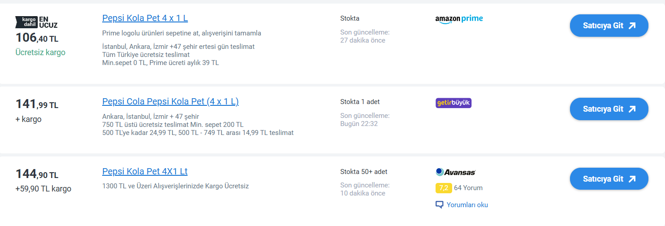Click the green "Ücretsiz kargo" label
This screenshot has width=665, height=226.
(x=40, y=52)
